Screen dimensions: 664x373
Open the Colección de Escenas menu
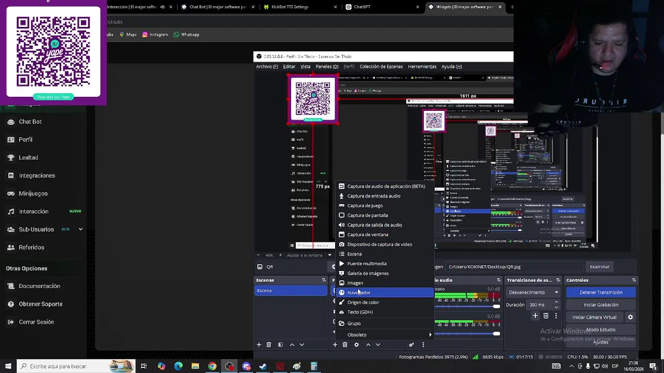(381, 66)
